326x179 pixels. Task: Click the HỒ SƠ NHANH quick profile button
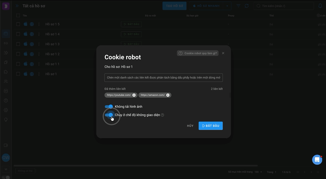pyautogui.click(x=206, y=6)
